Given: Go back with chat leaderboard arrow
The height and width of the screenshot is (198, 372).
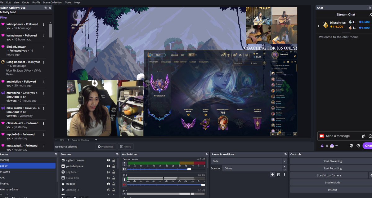Looking at the screenshot, I should pos(319,26).
